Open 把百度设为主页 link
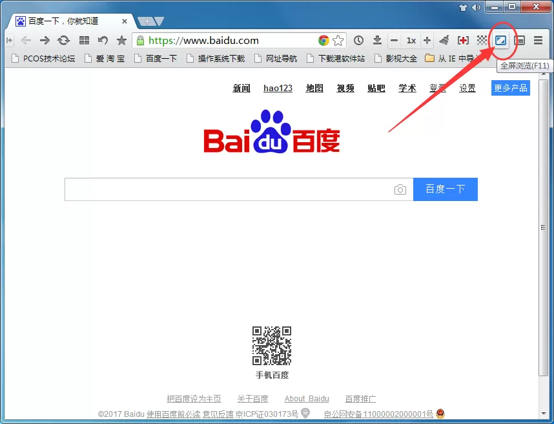 coord(194,399)
